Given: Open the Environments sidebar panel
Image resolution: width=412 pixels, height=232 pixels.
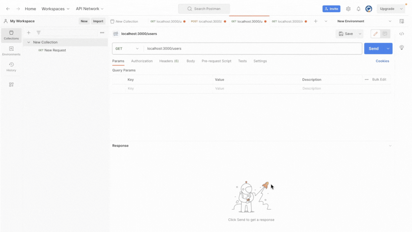Looking at the screenshot, I should pos(11,51).
